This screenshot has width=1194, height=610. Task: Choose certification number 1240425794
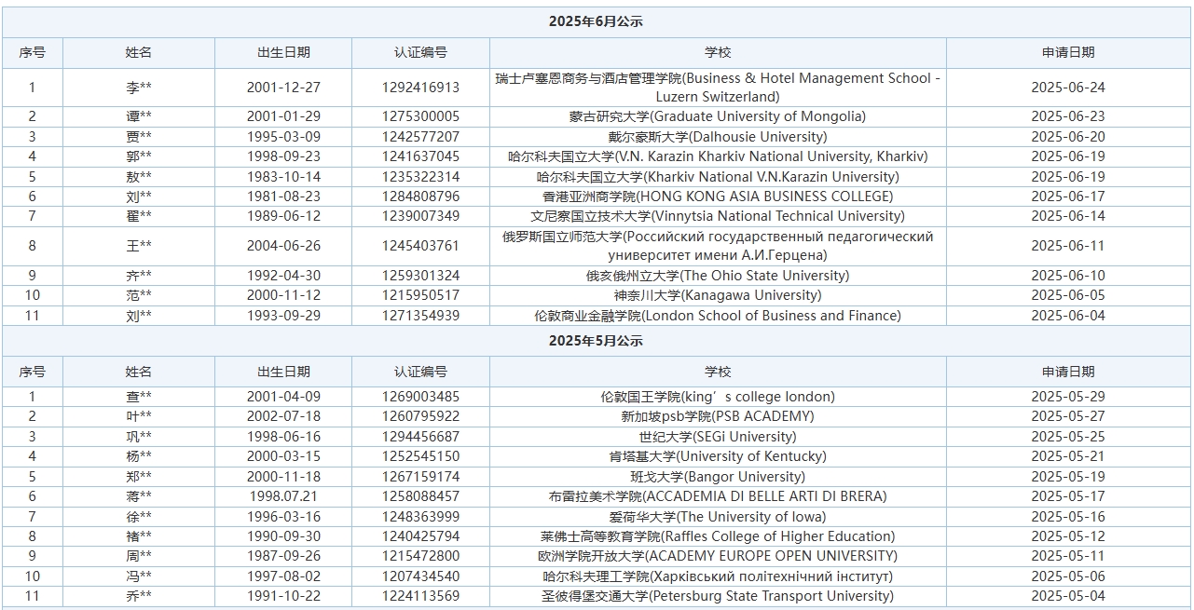(x=420, y=536)
